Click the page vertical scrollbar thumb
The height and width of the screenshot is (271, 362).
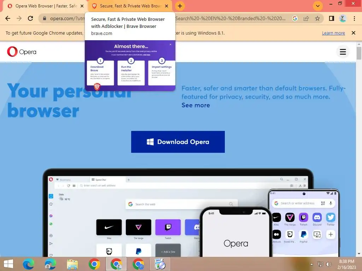(x=359, y=53)
